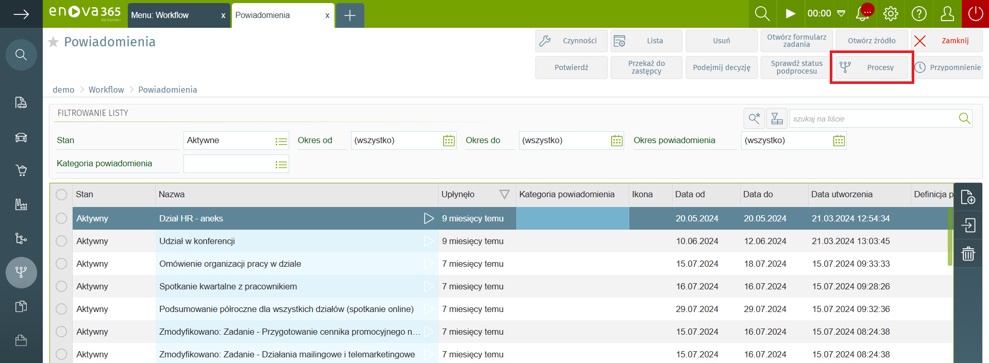Tick checkbox for 'Udział w konferencji' row
Screen dimensions: 989x363
pyautogui.click(x=61, y=241)
